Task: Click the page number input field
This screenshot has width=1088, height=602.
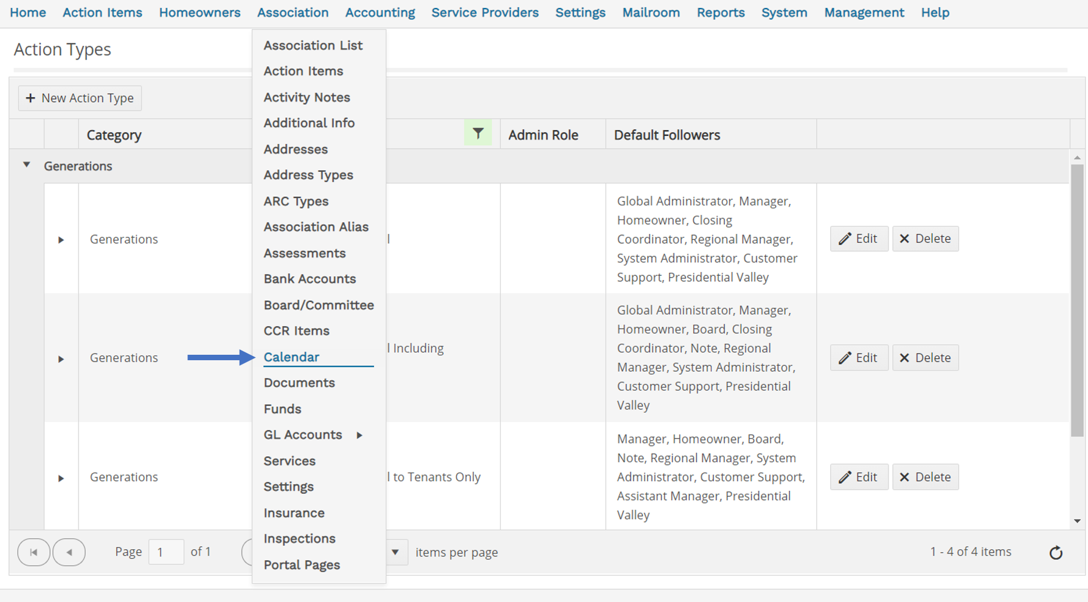Action: pos(166,552)
